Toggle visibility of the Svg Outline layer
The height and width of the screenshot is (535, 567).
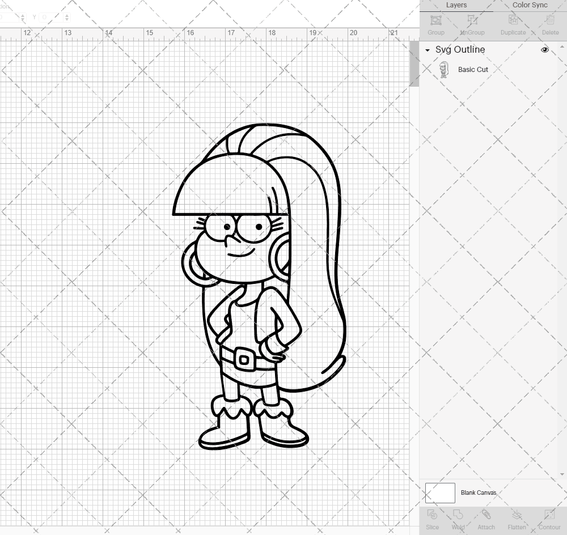click(x=544, y=50)
